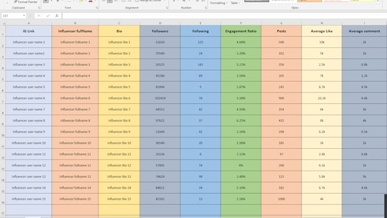Select column H header
The width and height of the screenshot is (387, 218).
[322, 23]
